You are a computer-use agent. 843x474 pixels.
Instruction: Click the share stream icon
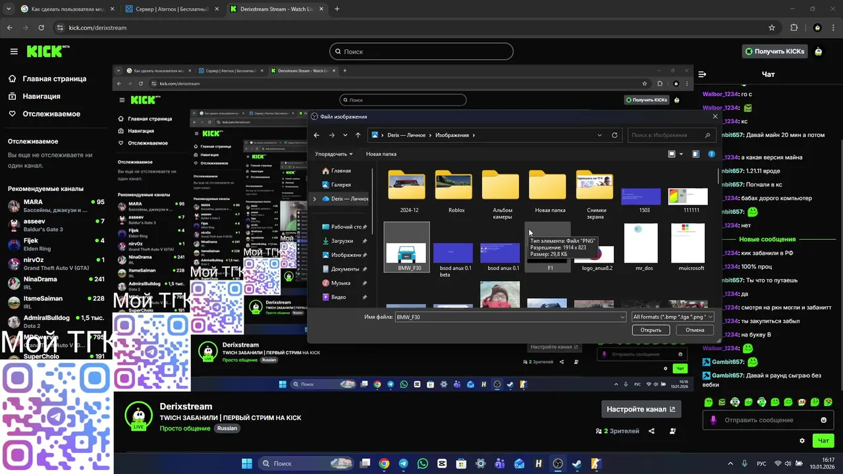(651, 431)
